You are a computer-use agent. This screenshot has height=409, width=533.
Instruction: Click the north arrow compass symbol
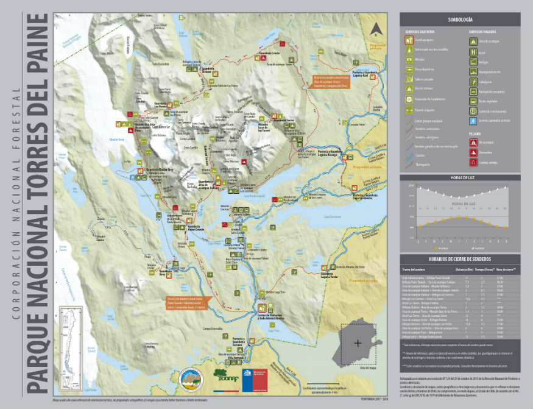(376, 29)
